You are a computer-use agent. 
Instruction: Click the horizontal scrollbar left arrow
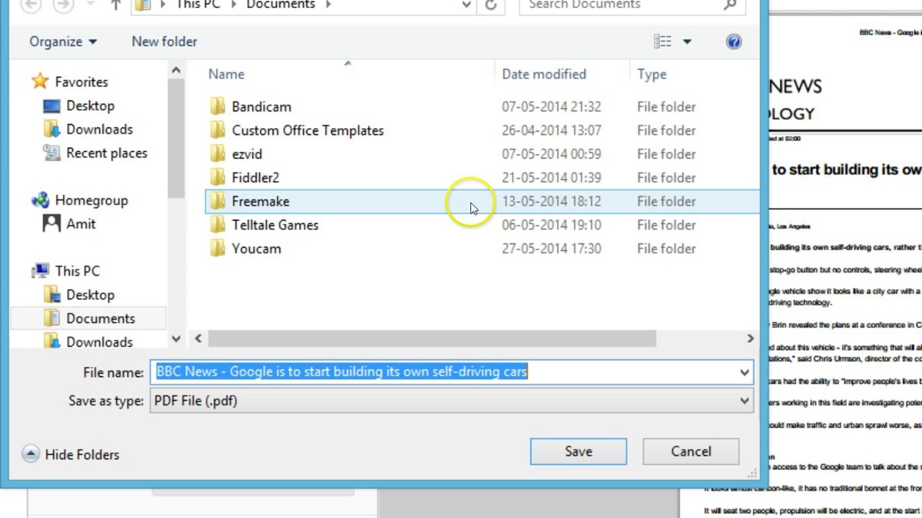[x=198, y=338]
